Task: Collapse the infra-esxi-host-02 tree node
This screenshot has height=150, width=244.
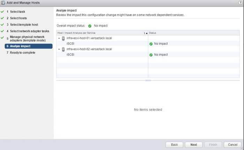Action: click(59, 49)
